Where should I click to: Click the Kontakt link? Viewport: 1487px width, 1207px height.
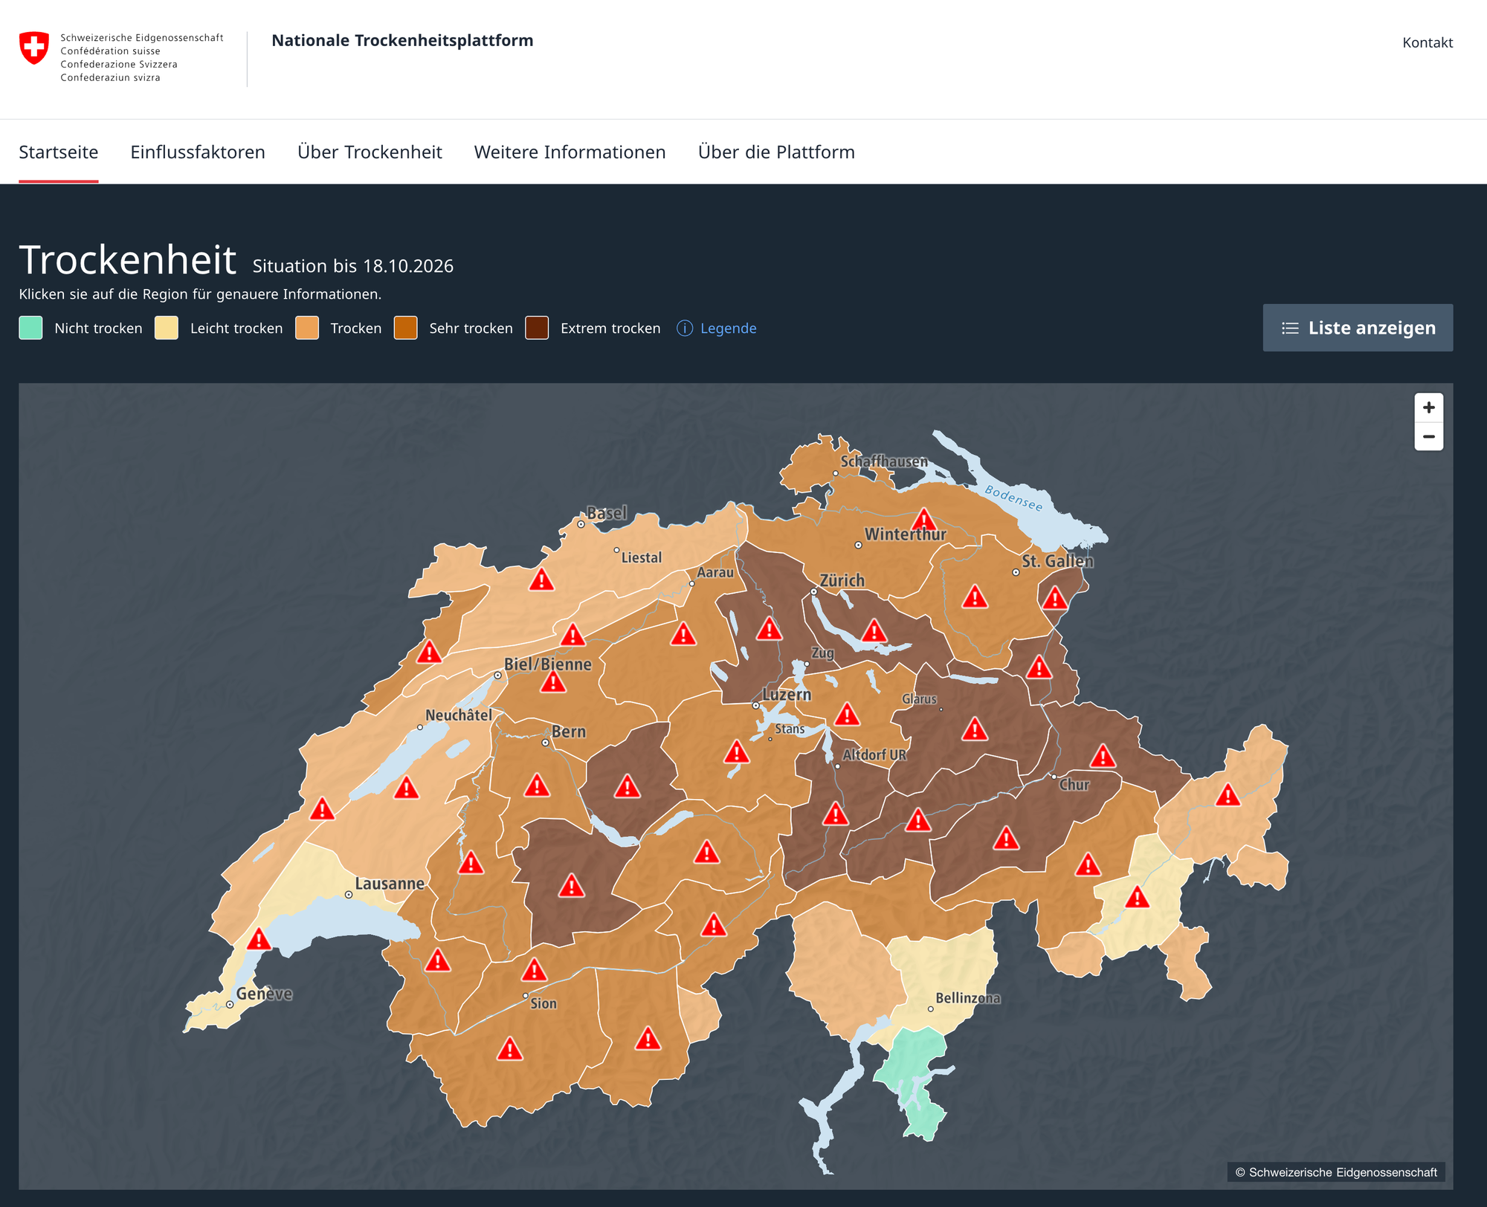[1428, 42]
